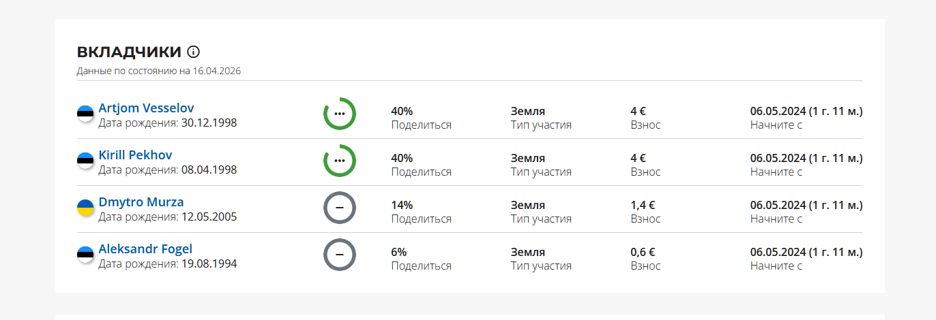Open Kirill Pekhov's profile link
936x320 pixels.
pyautogui.click(x=135, y=155)
